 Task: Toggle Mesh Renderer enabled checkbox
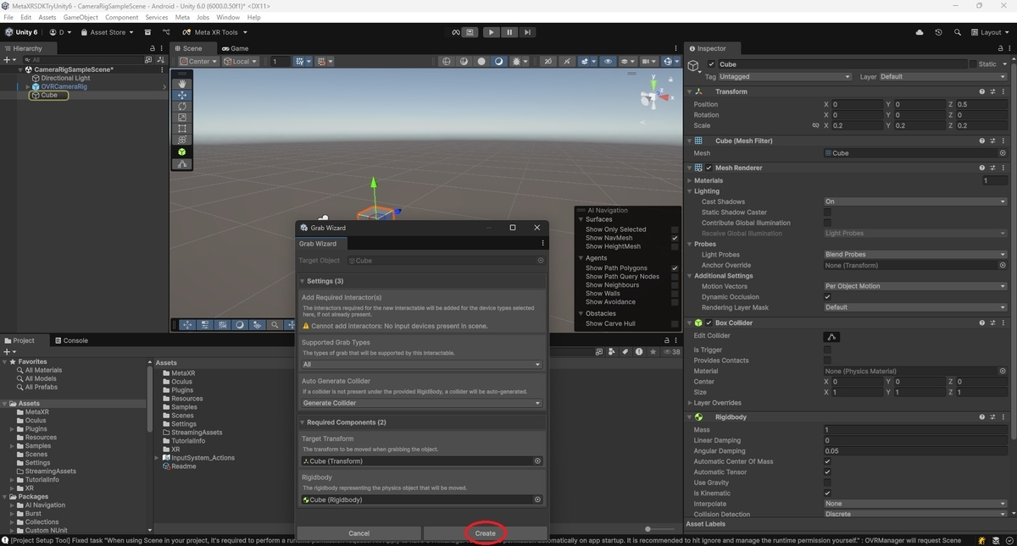point(709,168)
